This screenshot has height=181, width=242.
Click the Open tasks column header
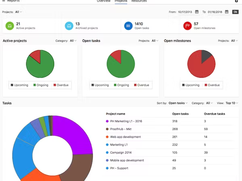pyautogui.click(x=180, y=114)
